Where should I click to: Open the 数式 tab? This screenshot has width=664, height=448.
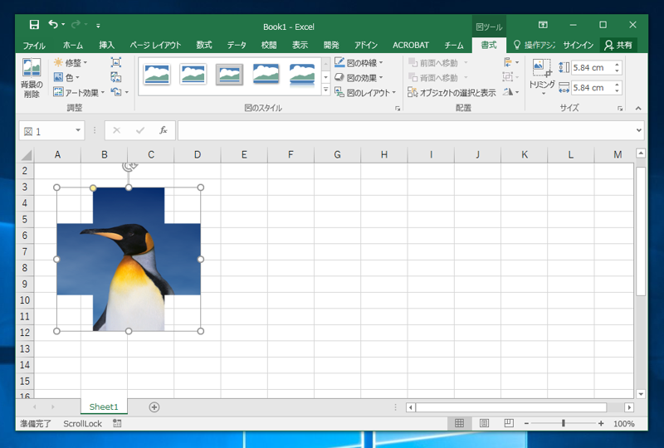coord(204,45)
